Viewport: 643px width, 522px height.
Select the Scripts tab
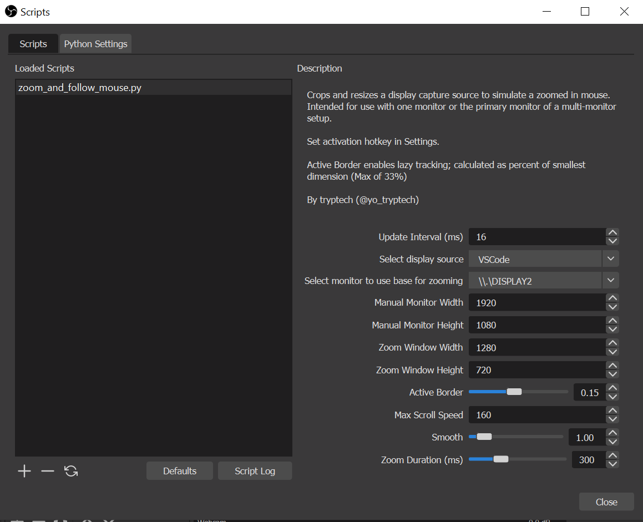[33, 44]
